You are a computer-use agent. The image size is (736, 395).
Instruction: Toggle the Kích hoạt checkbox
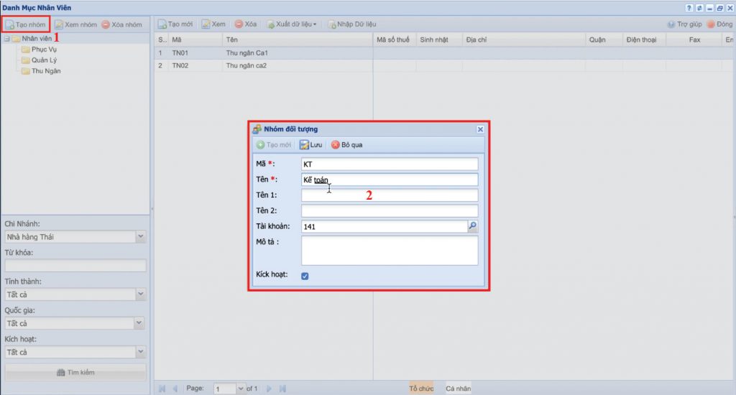tap(305, 276)
